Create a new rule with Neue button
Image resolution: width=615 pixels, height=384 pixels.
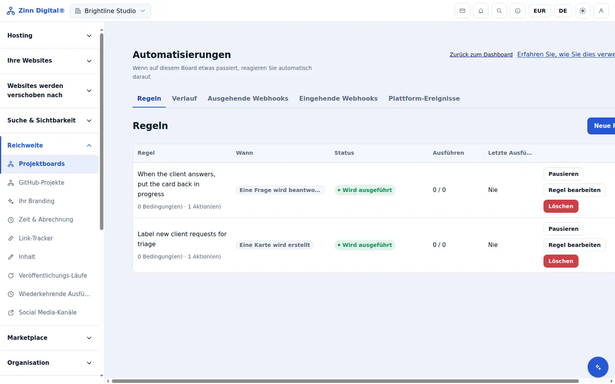click(601, 126)
